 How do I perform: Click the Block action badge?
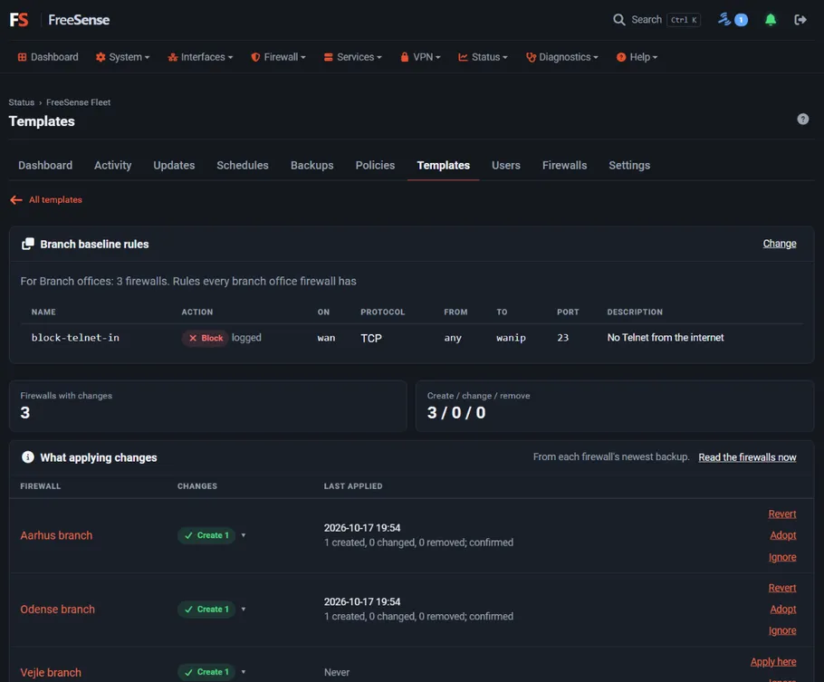coord(206,338)
